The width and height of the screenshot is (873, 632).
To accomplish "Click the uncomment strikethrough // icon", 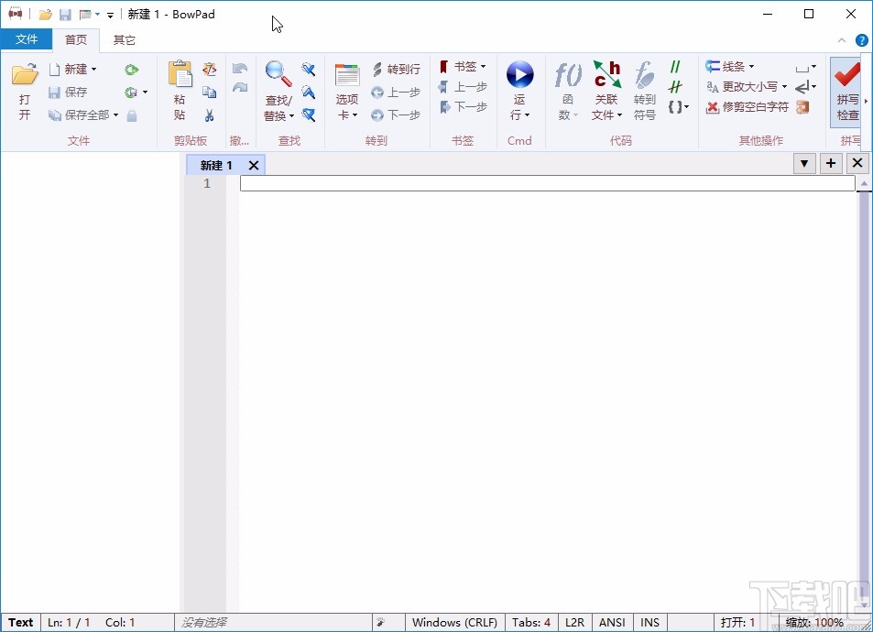I will pos(675,87).
